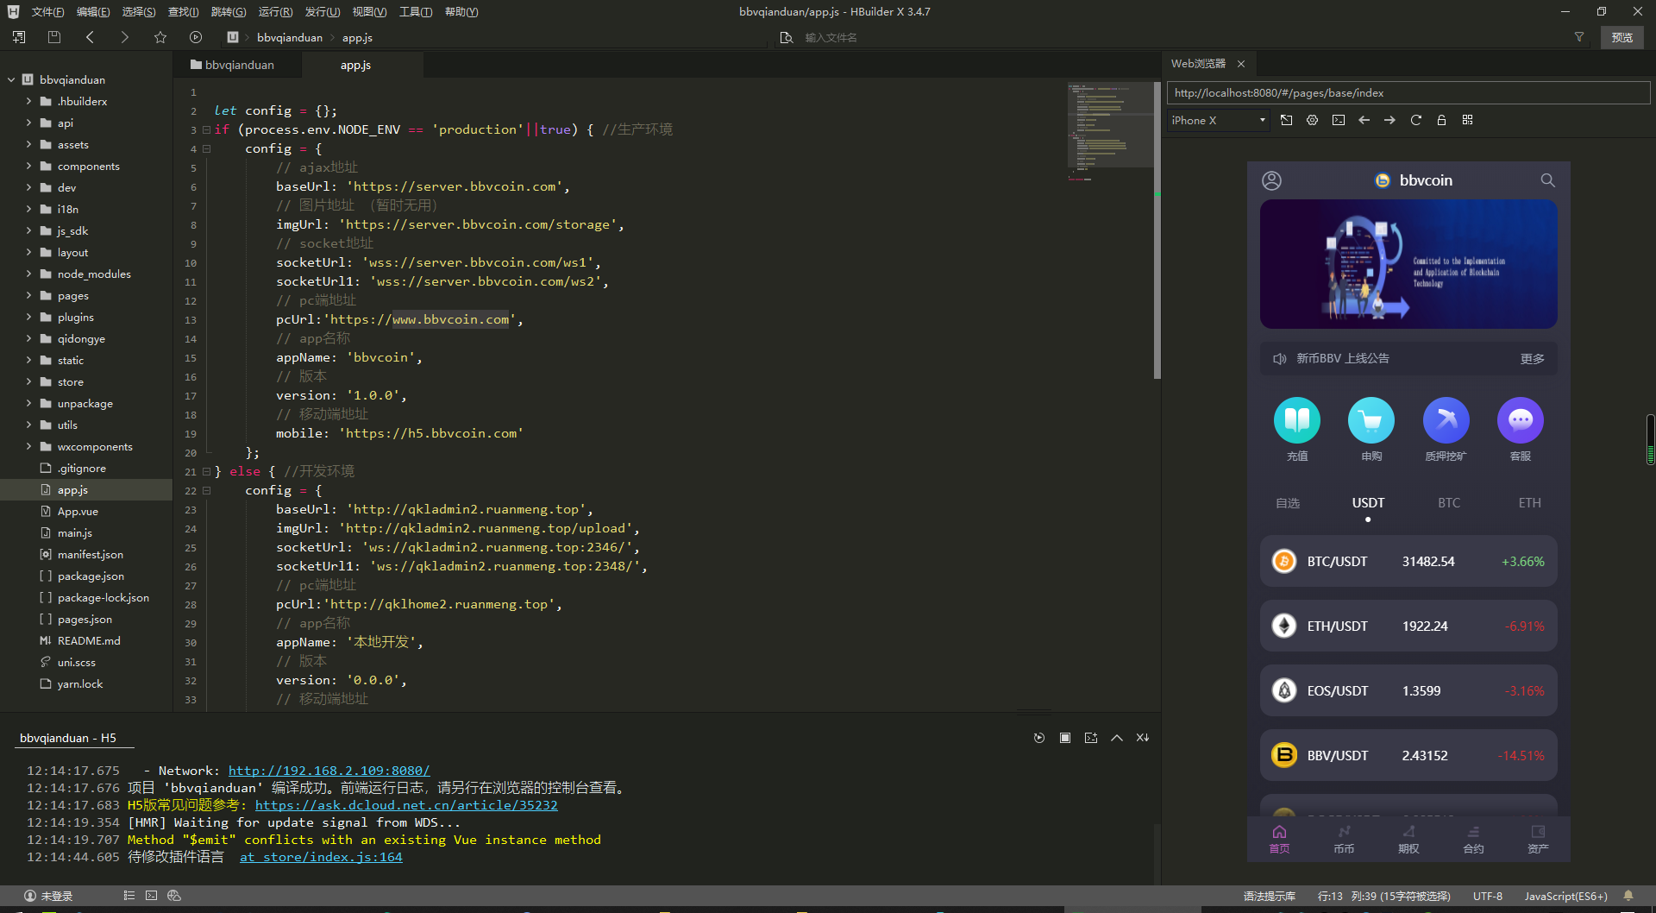This screenshot has height=913, width=1656.
Task: Close the Web浏览器 tab
Action: coord(1241,64)
